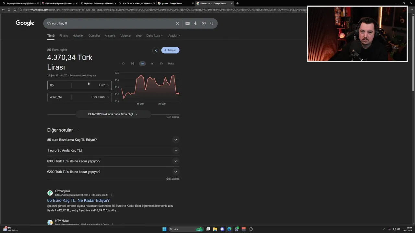Open the taskbar search box 'Ara'
This screenshot has height=233, width=415.
click(x=185, y=229)
